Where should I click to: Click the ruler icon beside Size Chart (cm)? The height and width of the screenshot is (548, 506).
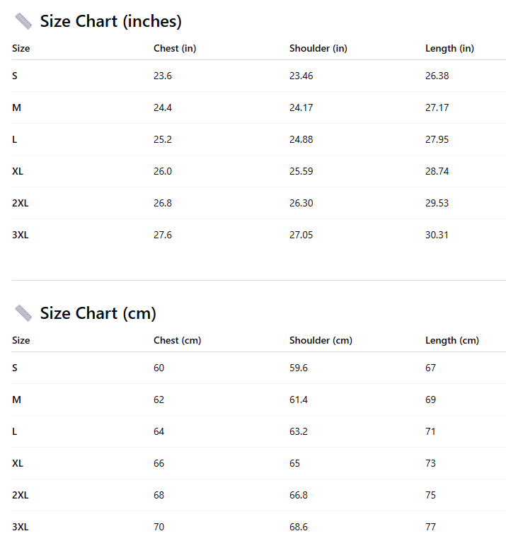click(23, 313)
